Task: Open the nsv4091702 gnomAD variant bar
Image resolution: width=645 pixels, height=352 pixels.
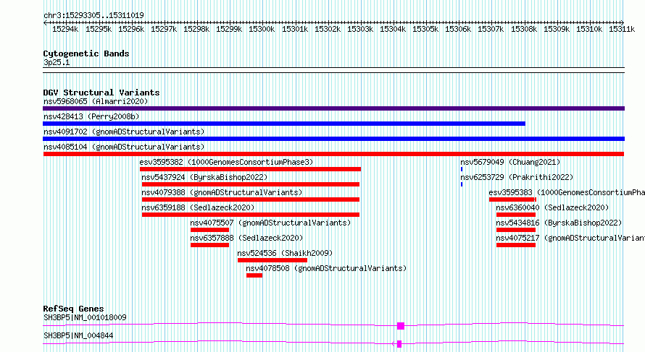Action: pos(333,139)
